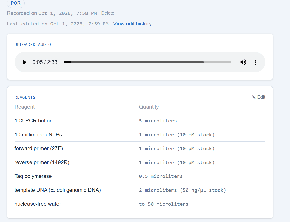Edit the reagents table
This screenshot has width=290, height=222.
(x=258, y=97)
